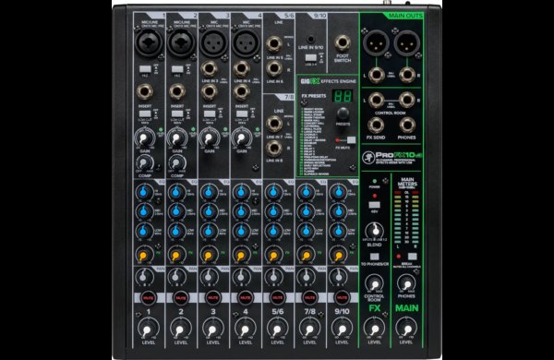Click the channel 1 MUTE button

pos(148,298)
